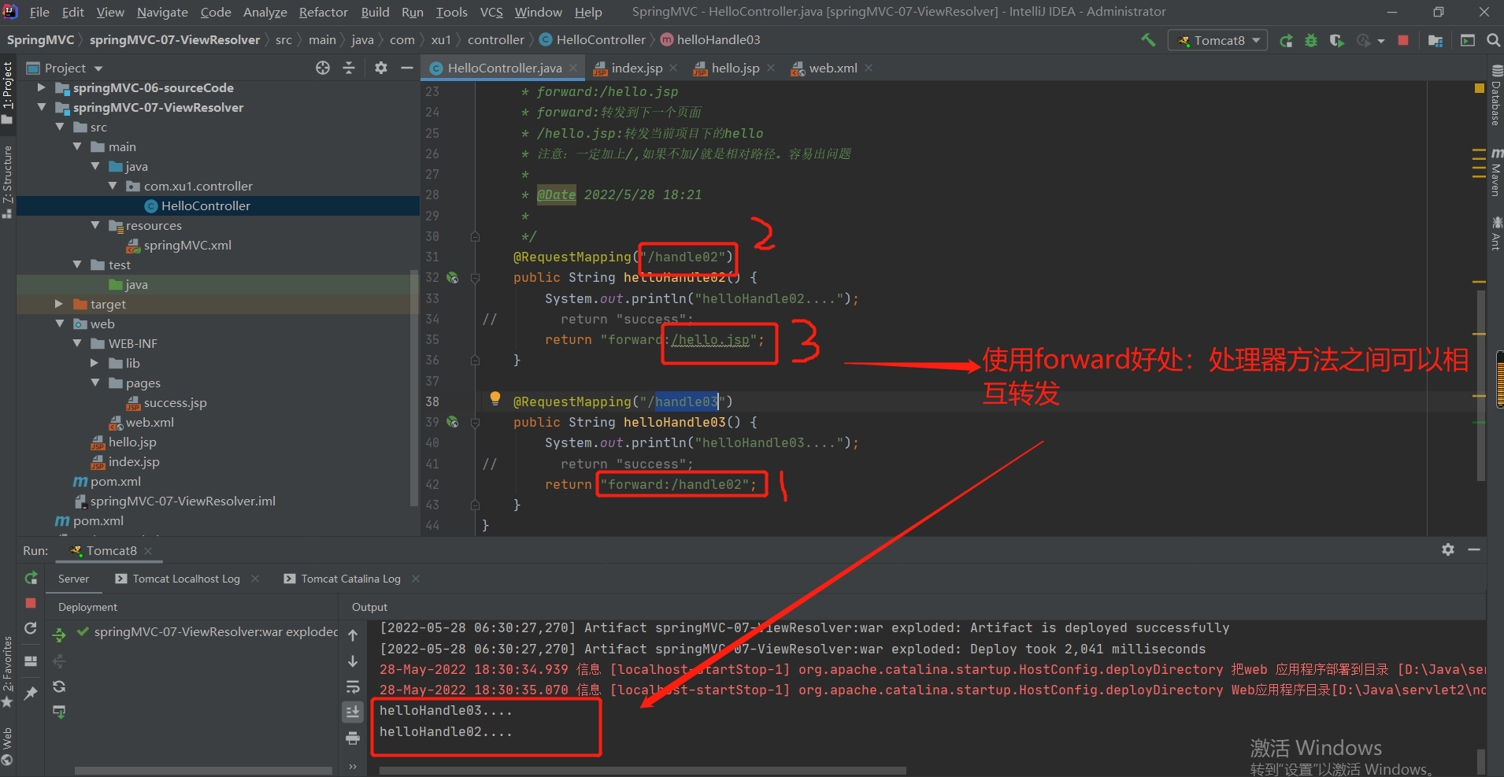Expand the springMVC-06-sourceCode module
Screen dimensions: 1504x777
(42, 87)
